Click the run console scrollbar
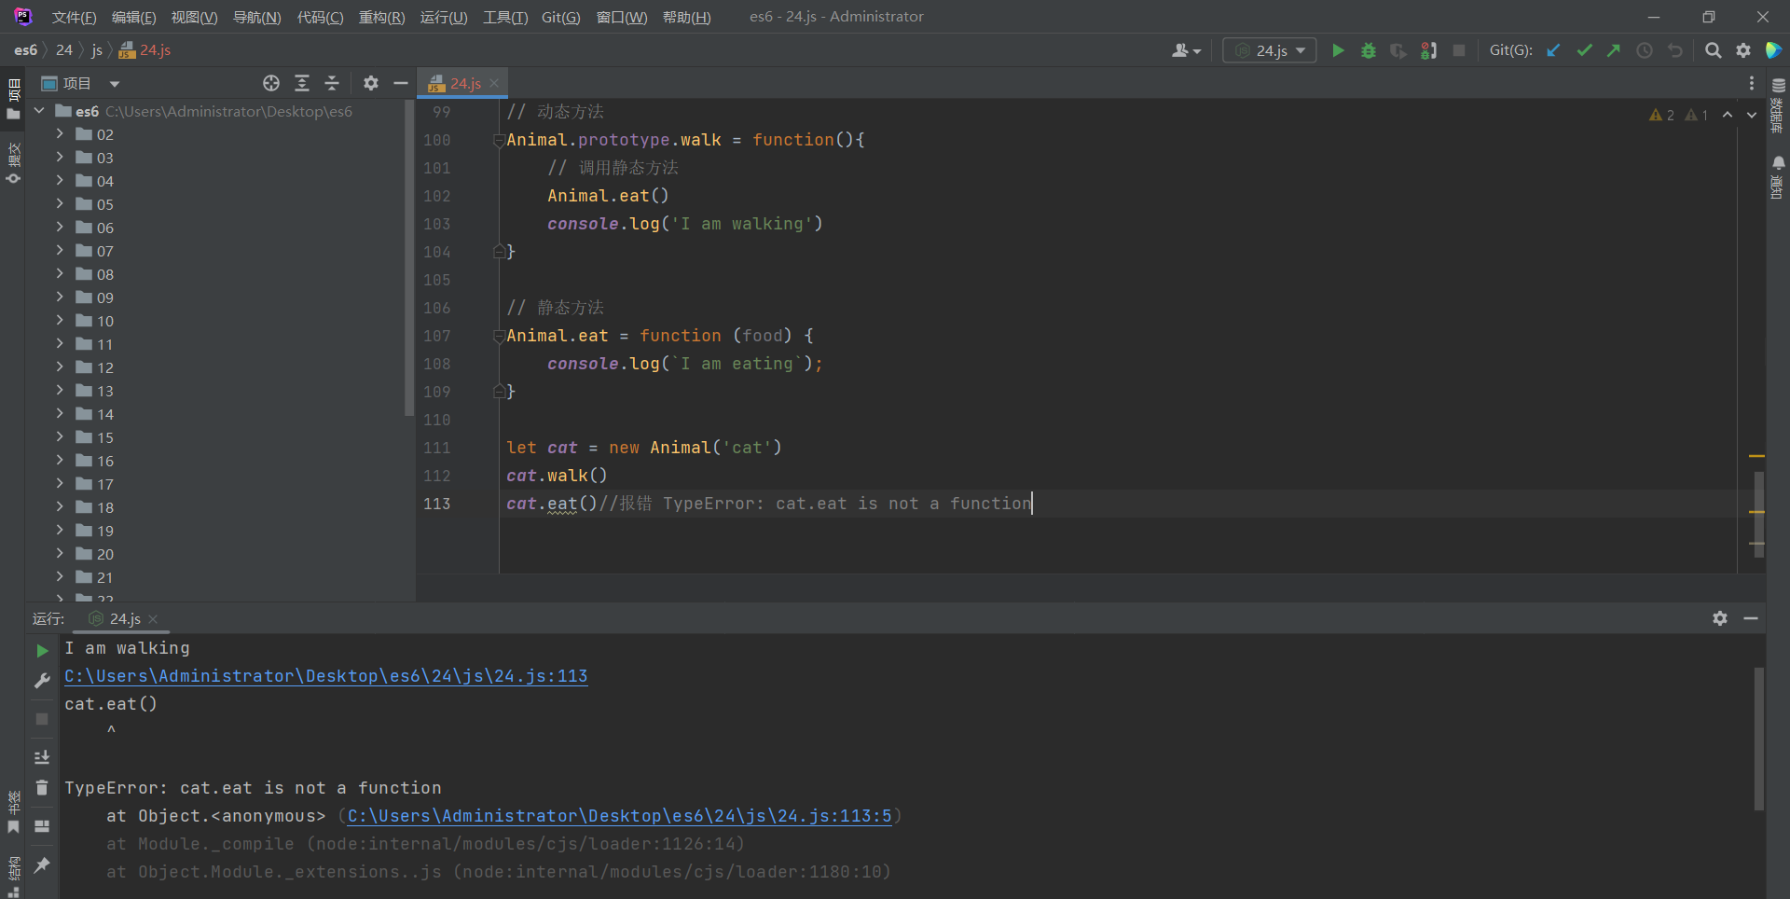The image size is (1790, 899). pos(1758,739)
